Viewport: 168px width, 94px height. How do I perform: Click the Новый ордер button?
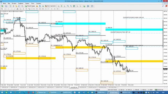[x=30, y=6]
